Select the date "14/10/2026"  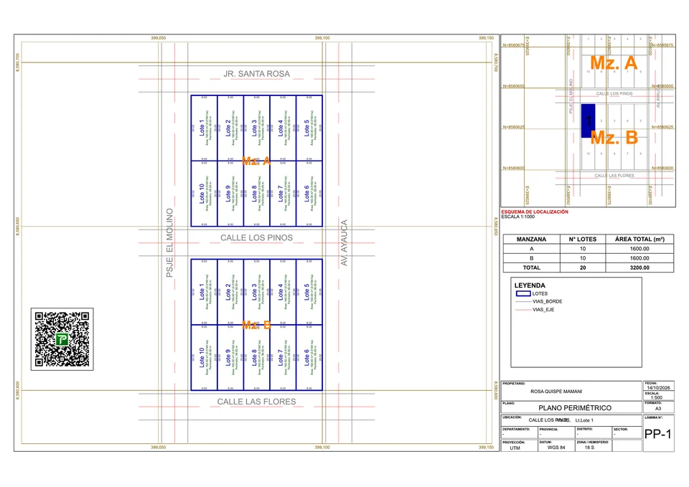pyautogui.click(x=658, y=388)
